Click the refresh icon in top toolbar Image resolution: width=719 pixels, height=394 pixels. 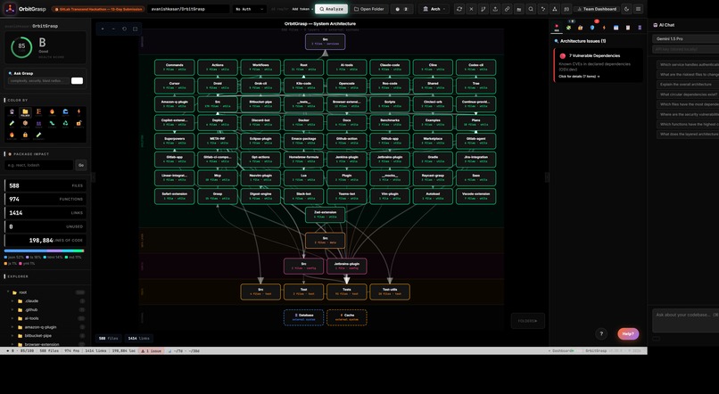click(x=459, y=9)
